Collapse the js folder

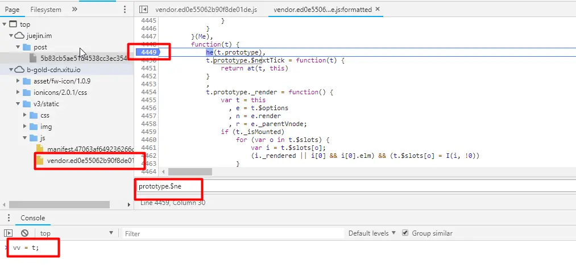25,138
